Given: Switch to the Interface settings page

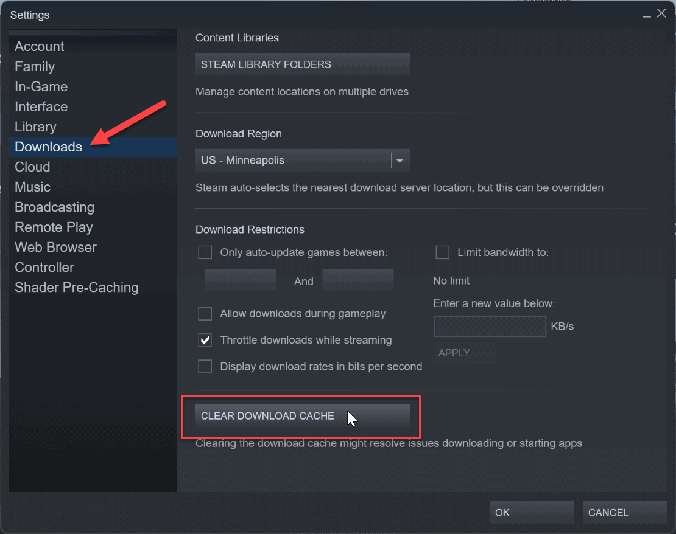Looking at the screenshot, I should (41, 106).
